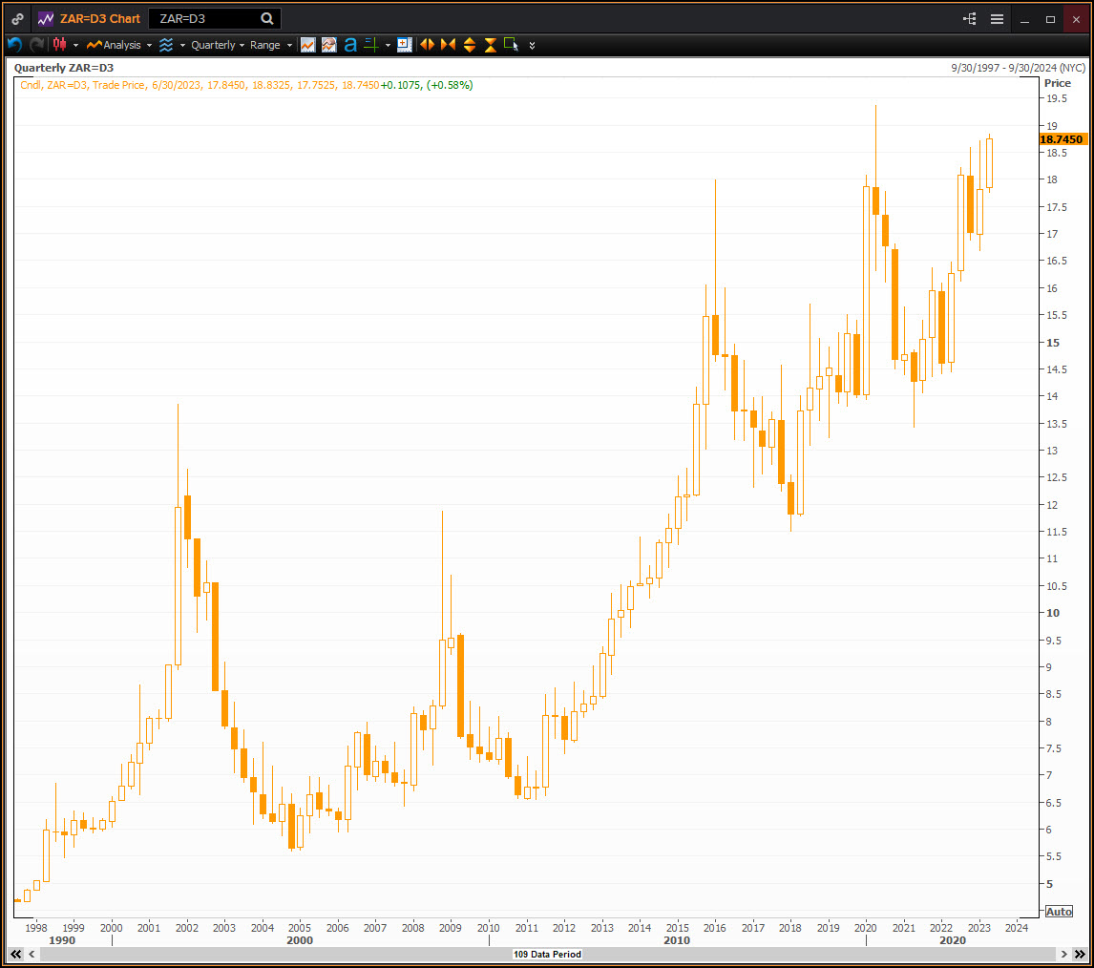Open the Quarterly interval dropdown
This screenshot has width=1094, height=968.
pos(216,44)
